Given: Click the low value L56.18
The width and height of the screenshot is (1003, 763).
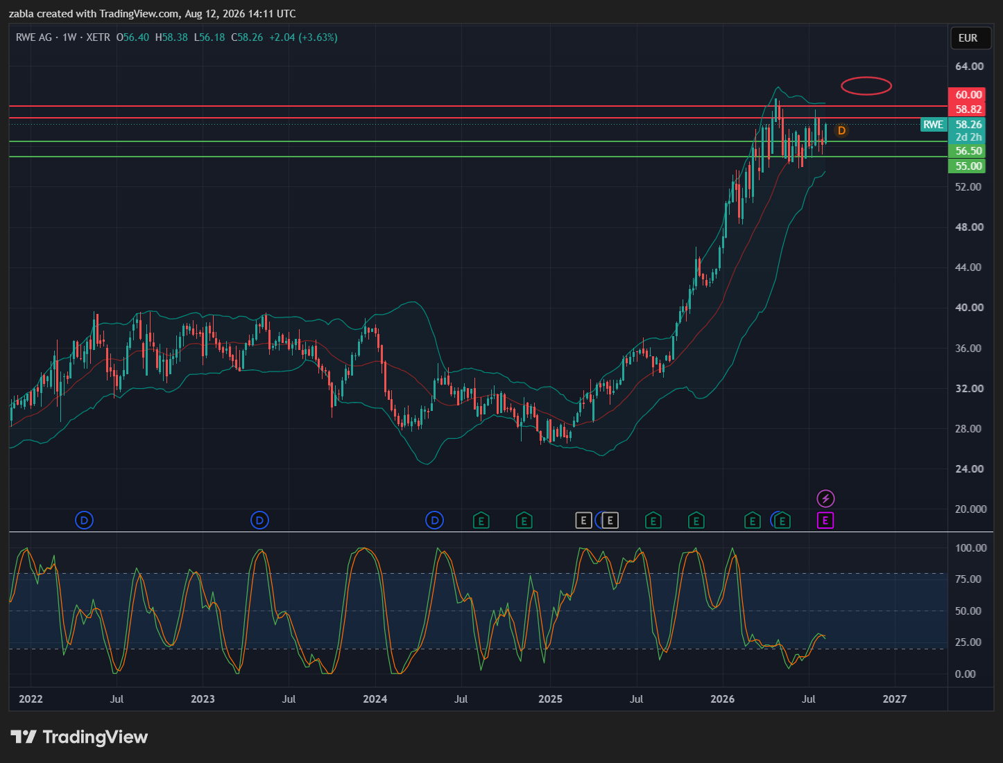Looking at the screenshot, I should pos(209,37).
